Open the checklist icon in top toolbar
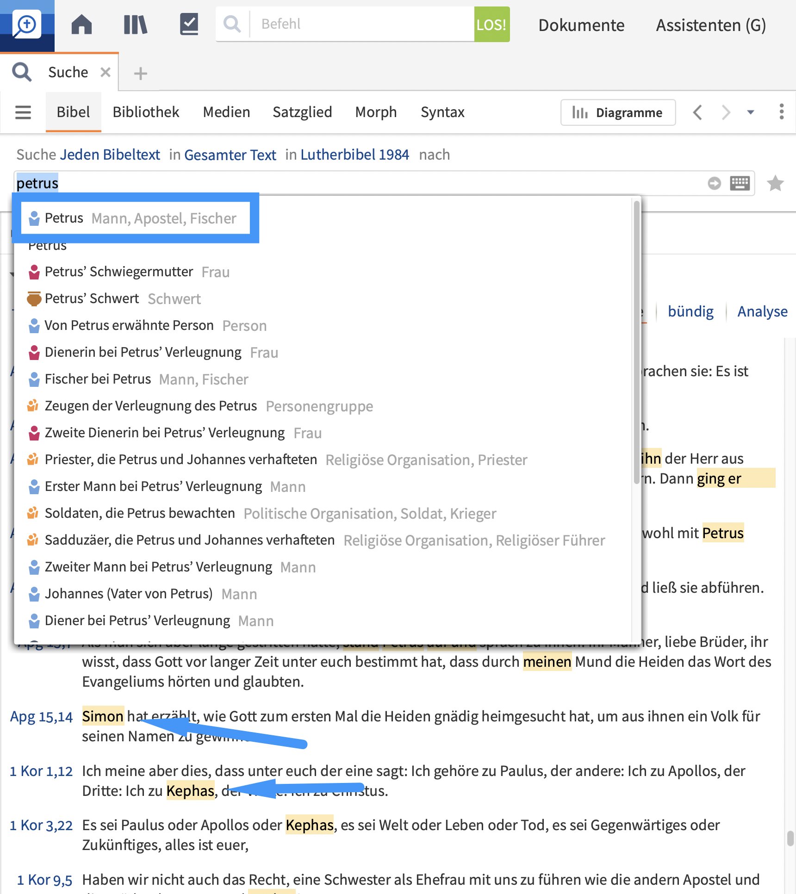Screen dimensions: 796x894 (189, 24)
